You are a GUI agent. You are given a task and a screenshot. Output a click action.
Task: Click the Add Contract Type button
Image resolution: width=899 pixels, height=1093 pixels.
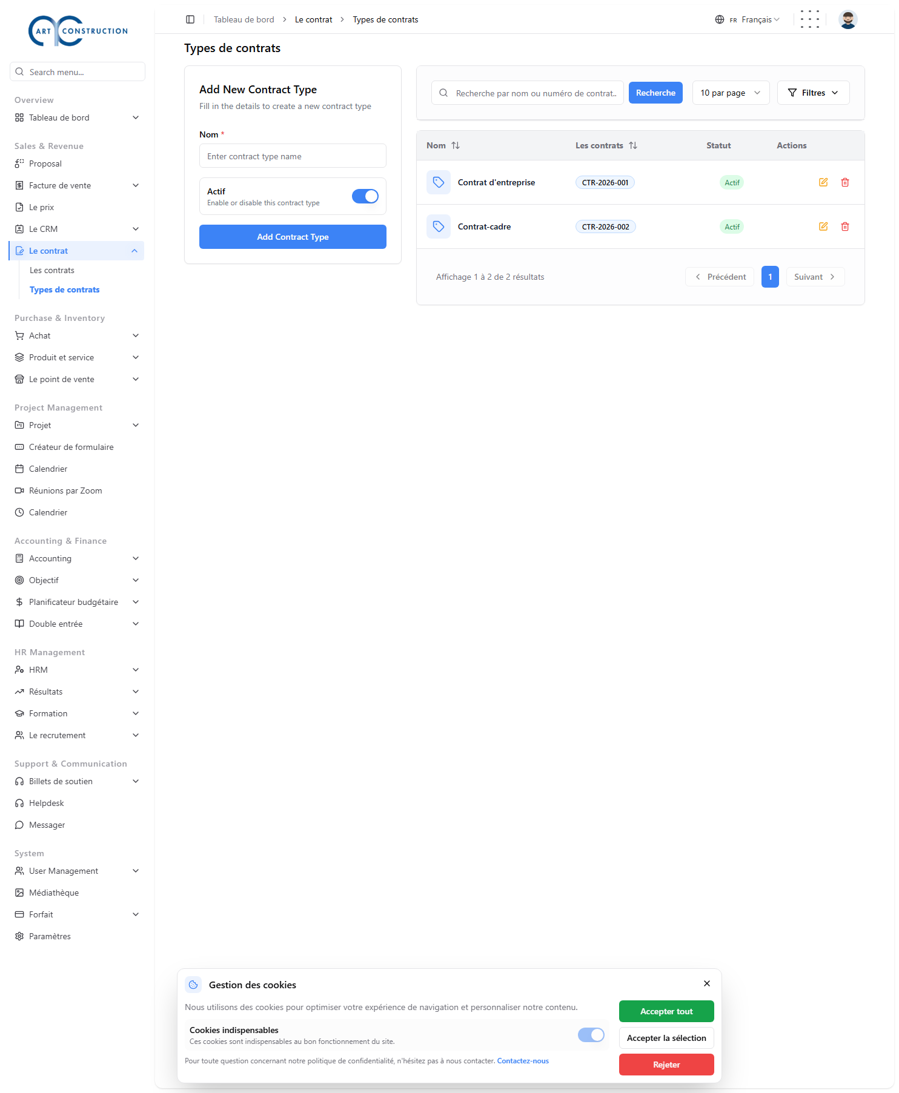pos(293,237)
